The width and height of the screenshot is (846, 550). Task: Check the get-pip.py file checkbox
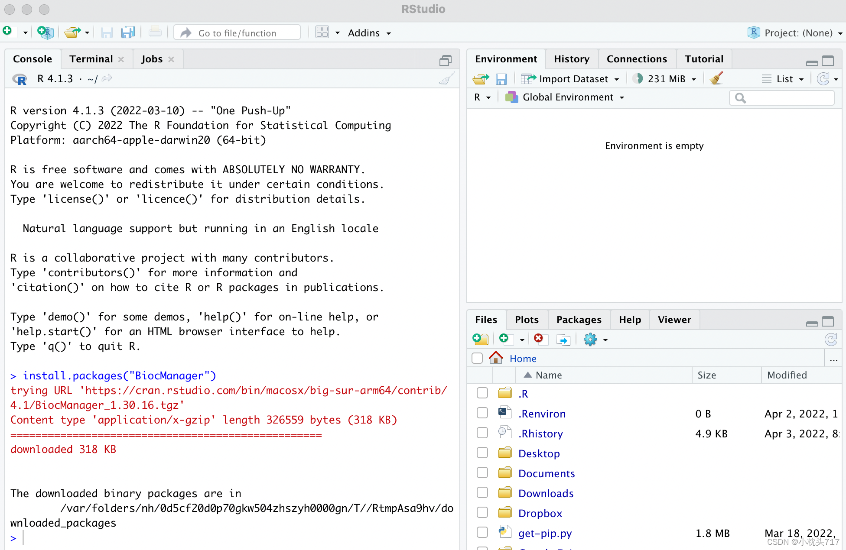pyautogui.click(x=482, y=532)
